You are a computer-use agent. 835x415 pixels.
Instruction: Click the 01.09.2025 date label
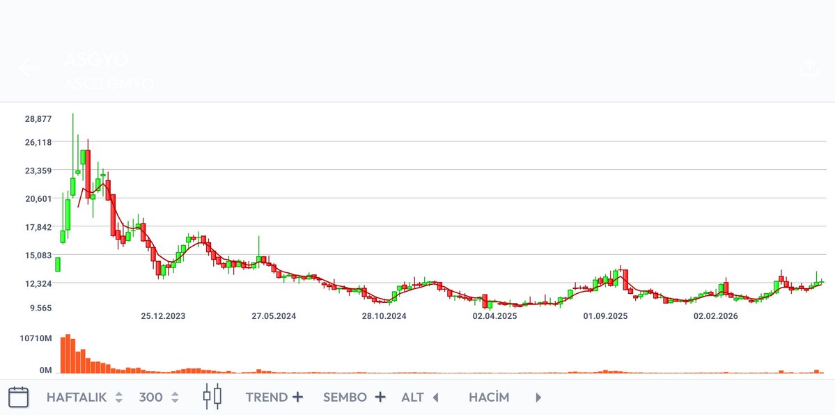[x=605, y=316]
